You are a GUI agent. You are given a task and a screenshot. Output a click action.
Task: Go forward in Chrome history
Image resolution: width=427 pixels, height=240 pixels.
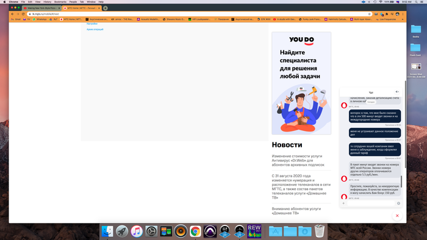pyautogui.click(x=18, y=14)
